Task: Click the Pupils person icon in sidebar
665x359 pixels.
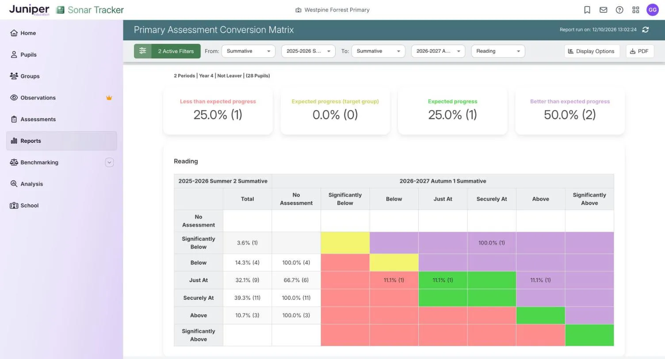Action: (14, 54)
